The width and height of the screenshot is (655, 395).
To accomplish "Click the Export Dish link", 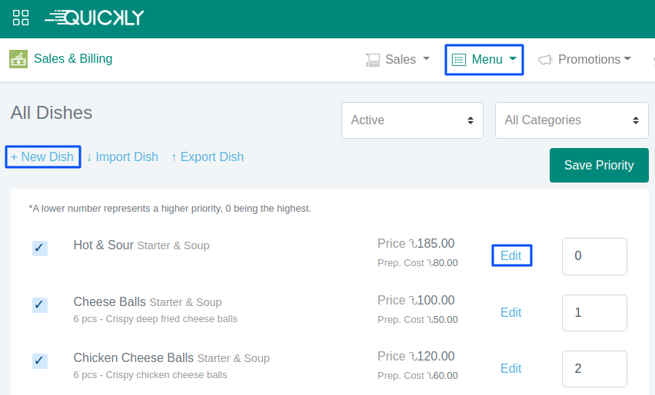I will click(207, 157).
